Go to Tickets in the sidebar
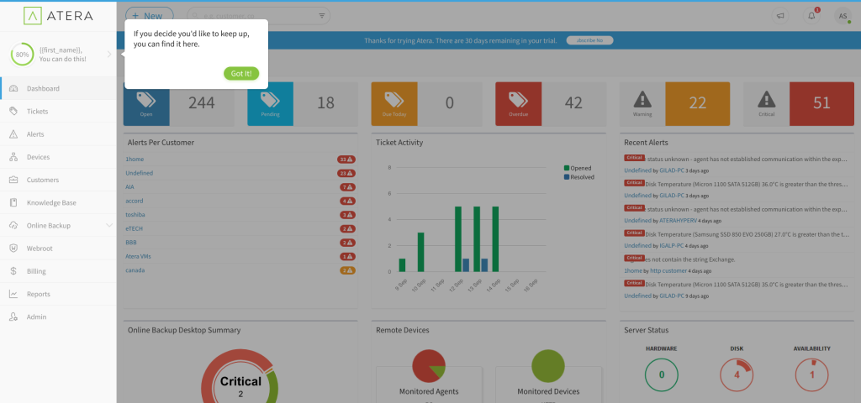 [x=37, y=111]
